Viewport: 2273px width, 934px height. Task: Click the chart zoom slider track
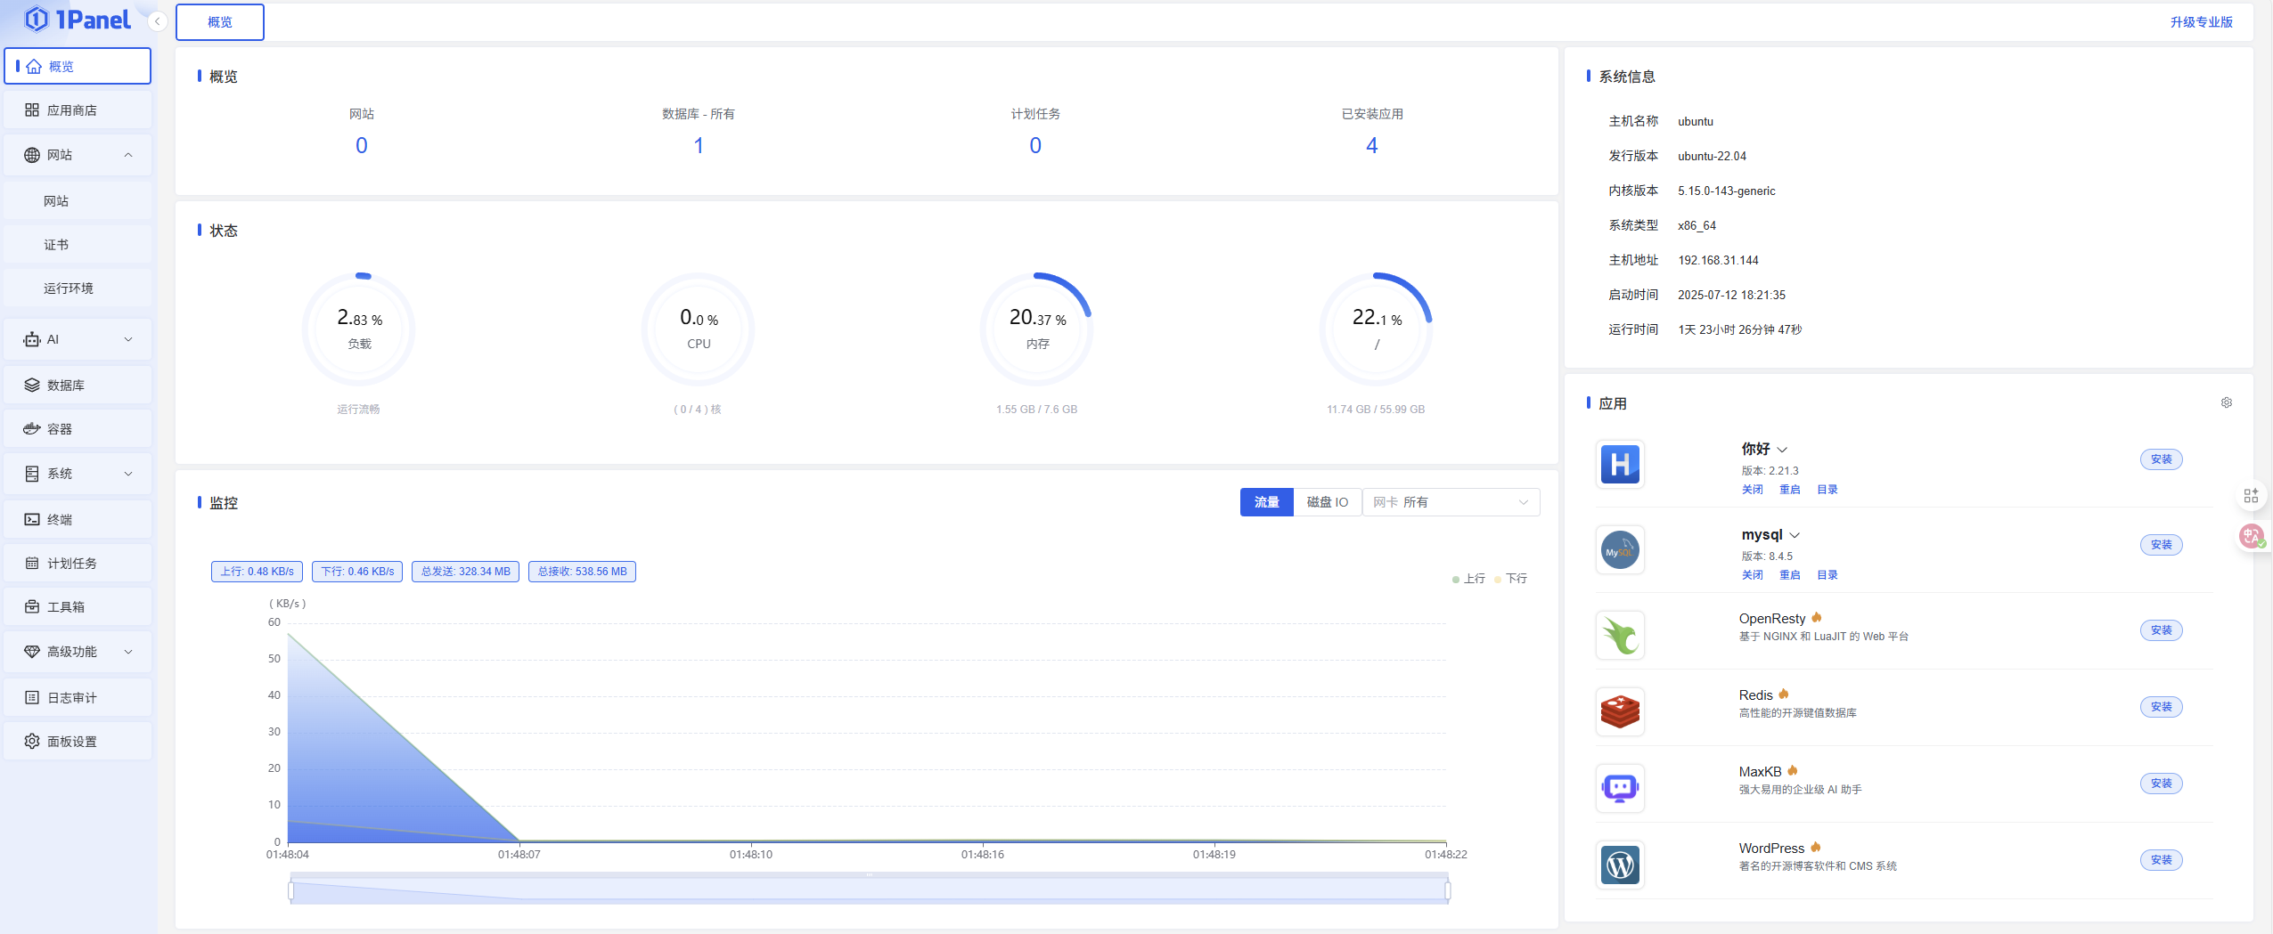[869, 891]
